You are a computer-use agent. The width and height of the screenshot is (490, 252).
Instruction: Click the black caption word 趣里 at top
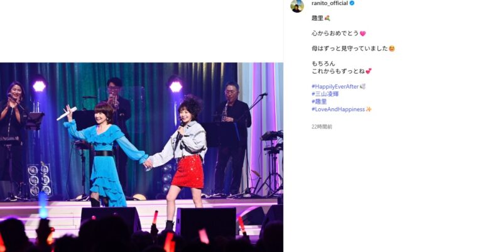pos(317,18)
